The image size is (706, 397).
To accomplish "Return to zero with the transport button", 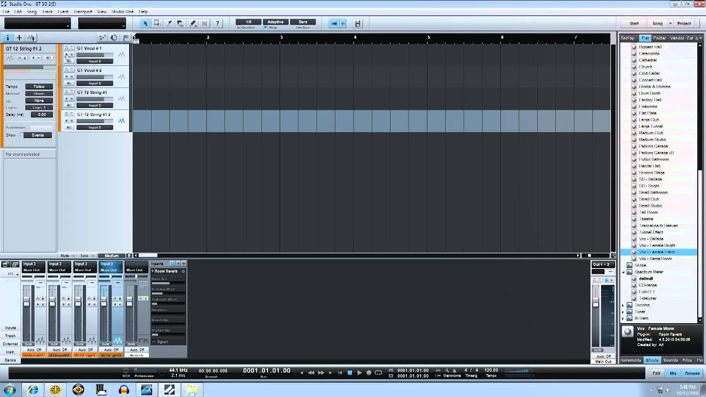I will (x=340, y=373).
